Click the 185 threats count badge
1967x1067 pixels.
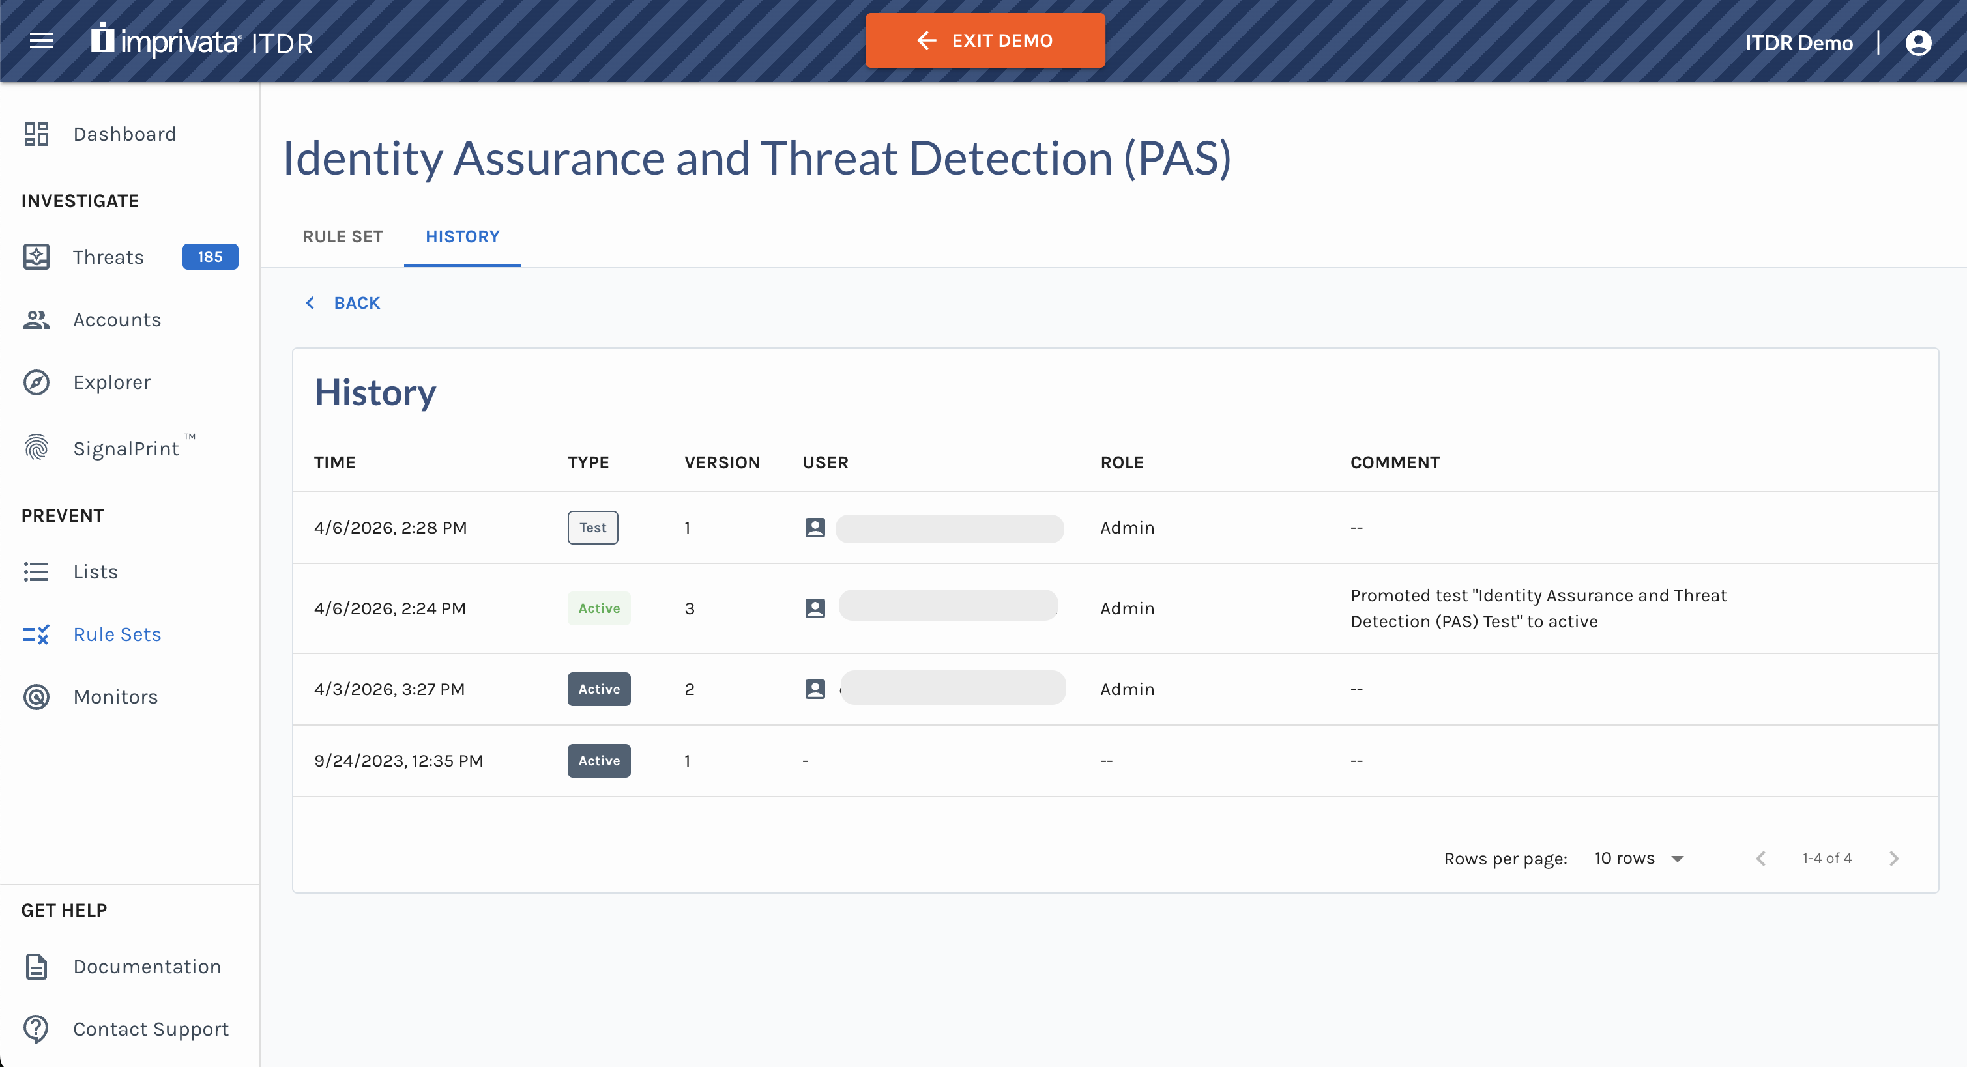210,257
